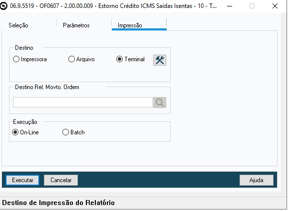
Task: Click the window title text
Action: (x=113, y=6)
